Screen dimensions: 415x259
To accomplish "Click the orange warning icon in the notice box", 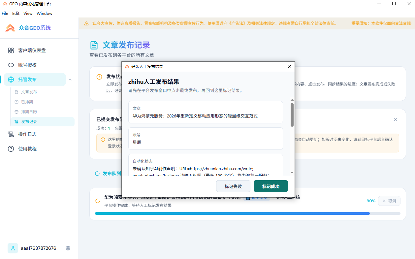I will click(x=103, y=140).
